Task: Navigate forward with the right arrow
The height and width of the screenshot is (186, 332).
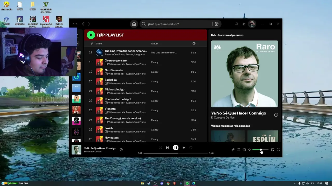Action: pyautogui.click(x=89, y=24)
